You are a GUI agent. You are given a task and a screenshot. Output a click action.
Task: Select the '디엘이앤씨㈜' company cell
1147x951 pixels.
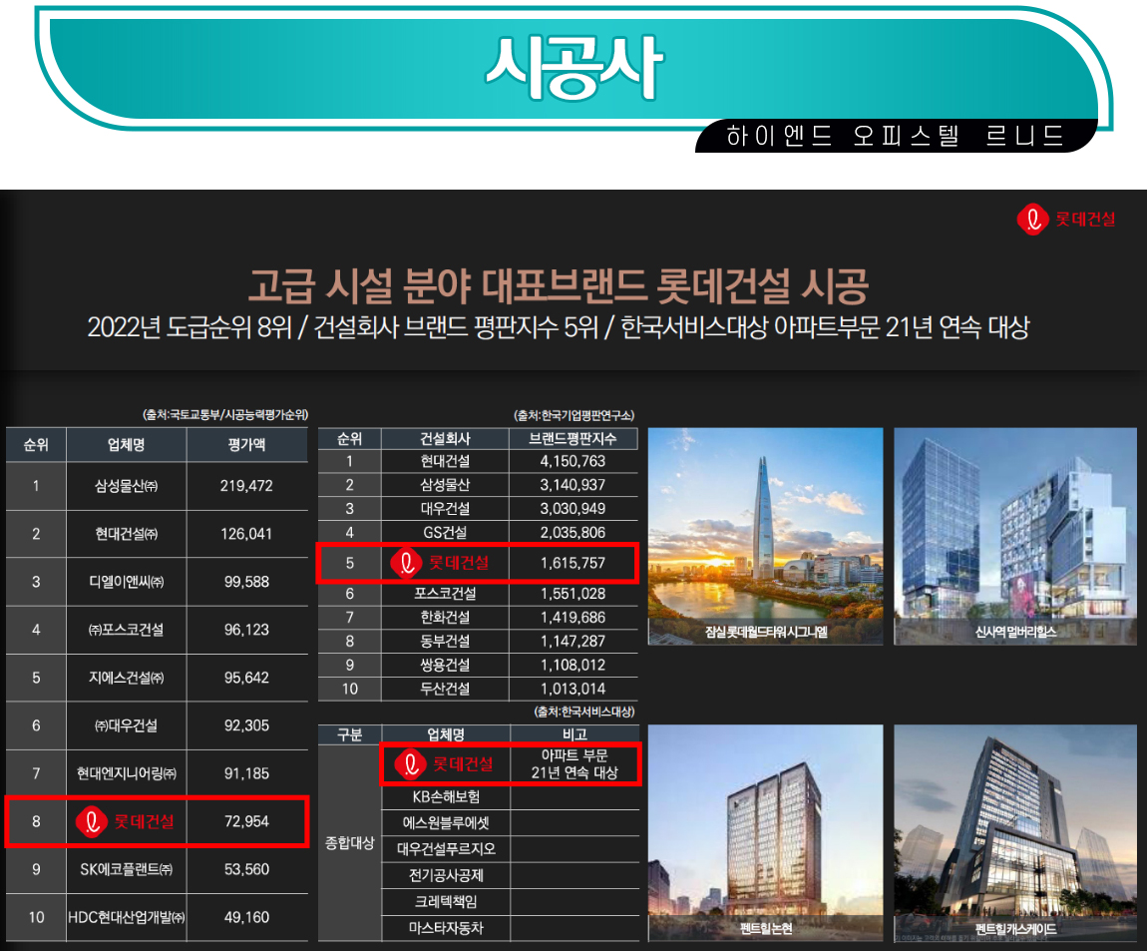tap(126, 582)
